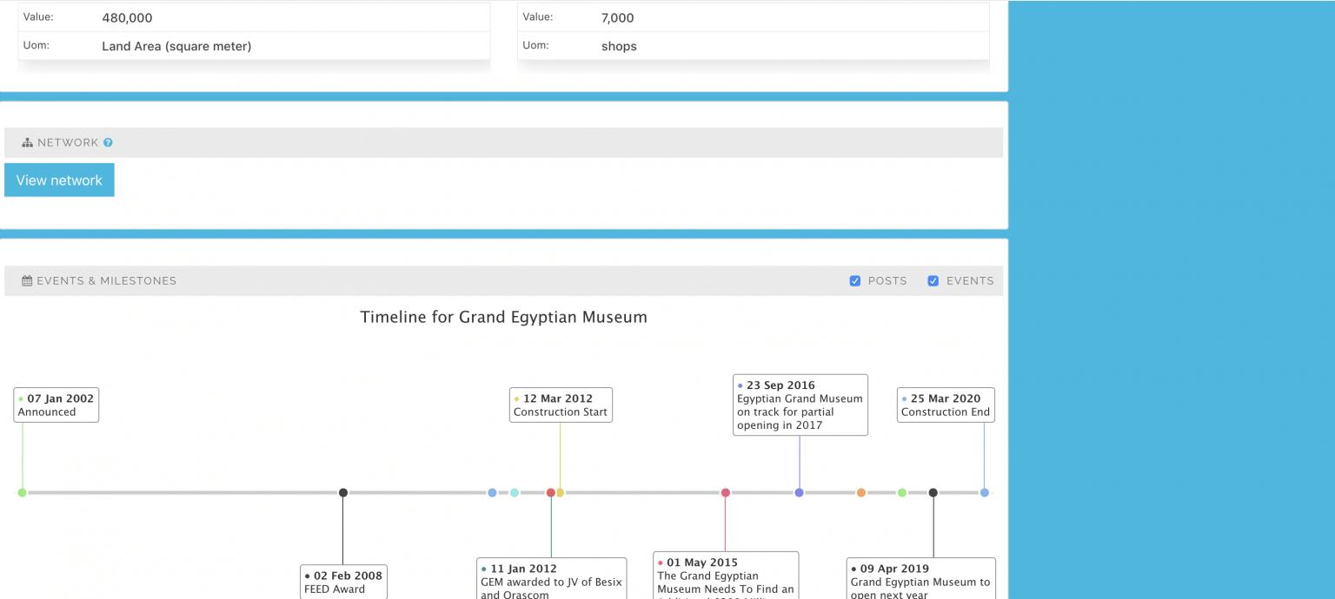Click the shops unit text

619,46
